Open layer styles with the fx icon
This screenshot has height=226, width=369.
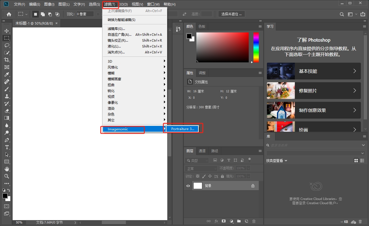216,221
